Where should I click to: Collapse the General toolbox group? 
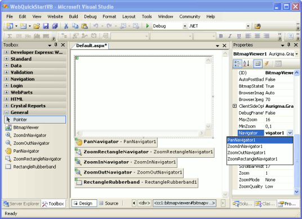pyautogui.click(x=7, y=112)
